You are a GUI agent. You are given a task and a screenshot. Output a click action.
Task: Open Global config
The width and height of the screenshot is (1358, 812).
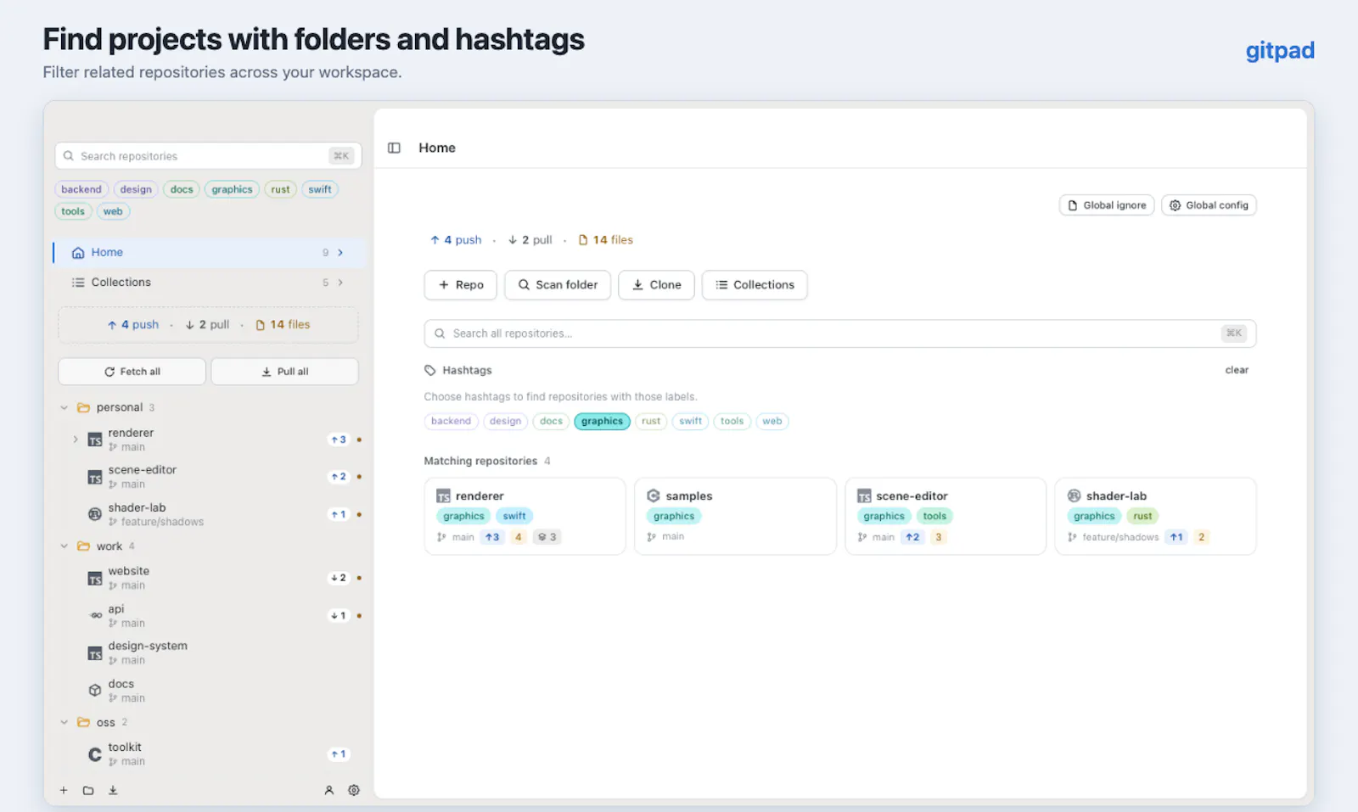1209,205
